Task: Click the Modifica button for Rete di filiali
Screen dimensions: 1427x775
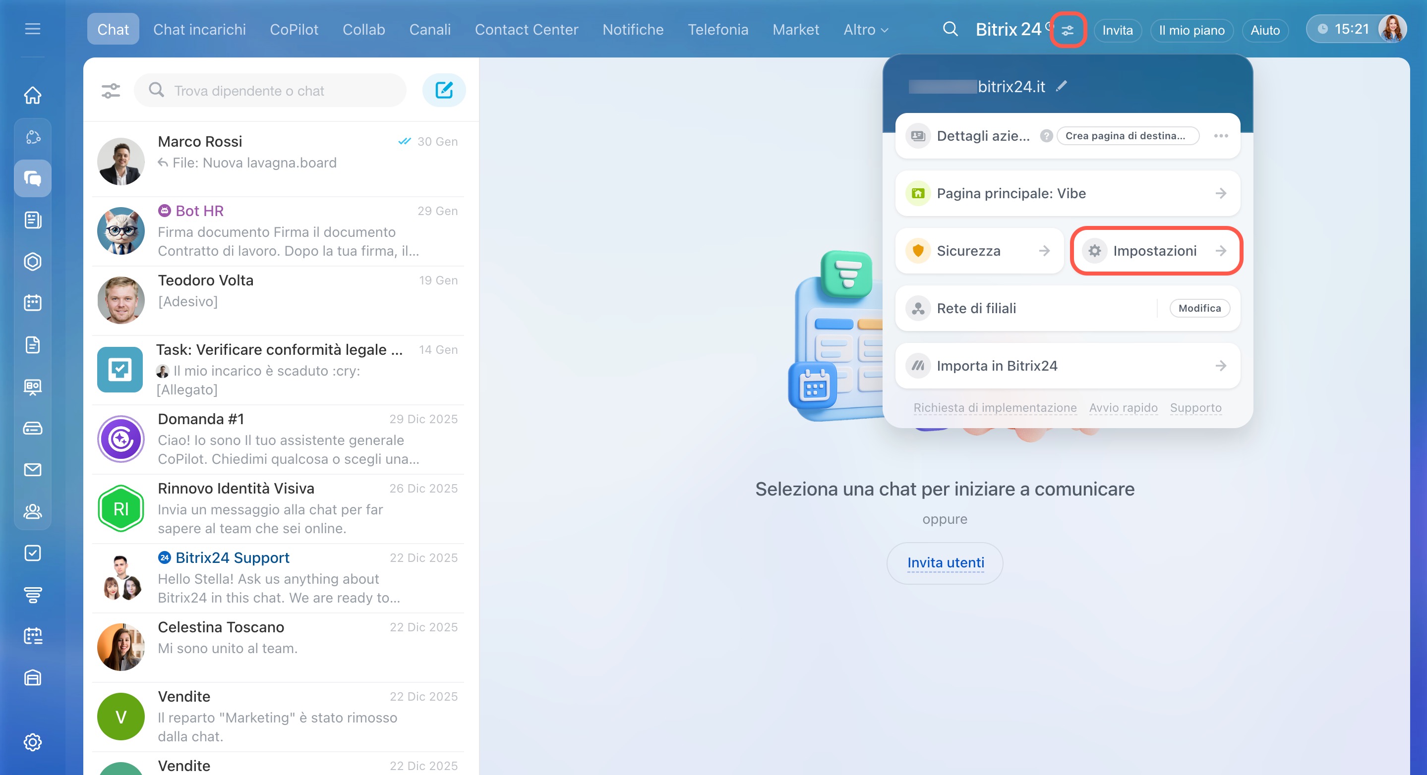Action: [x=1199, y=308]
